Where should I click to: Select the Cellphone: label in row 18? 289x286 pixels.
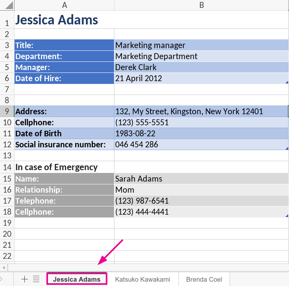(64, 212)
